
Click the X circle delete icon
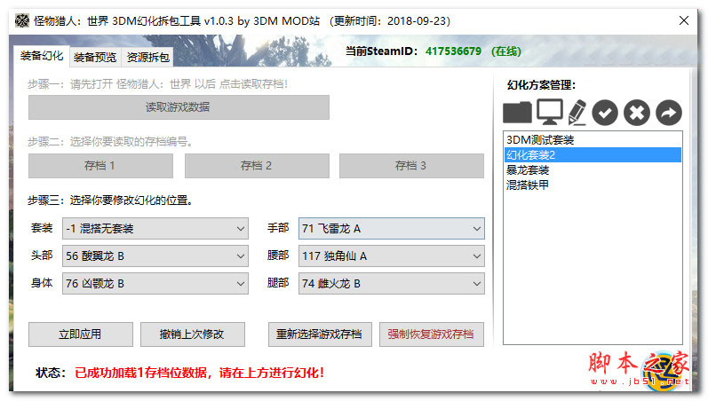point(637,113)
